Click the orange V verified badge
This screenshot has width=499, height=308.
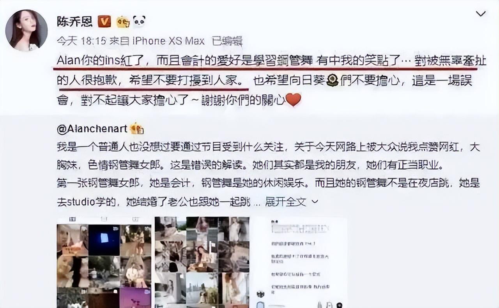104,21
